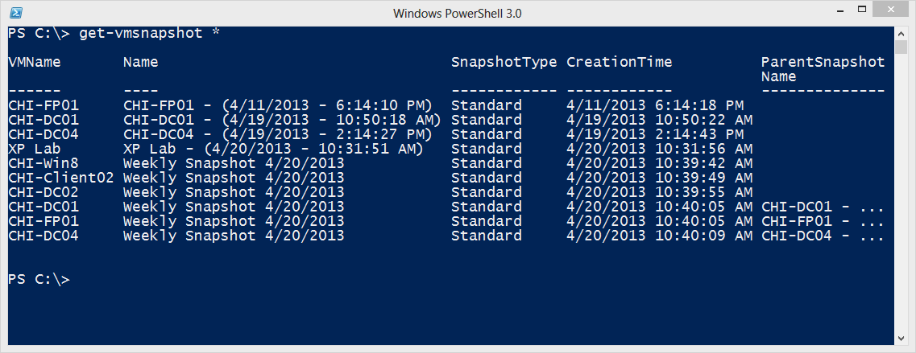Click the scrollbar up arrow

click(x=901, y=32)
